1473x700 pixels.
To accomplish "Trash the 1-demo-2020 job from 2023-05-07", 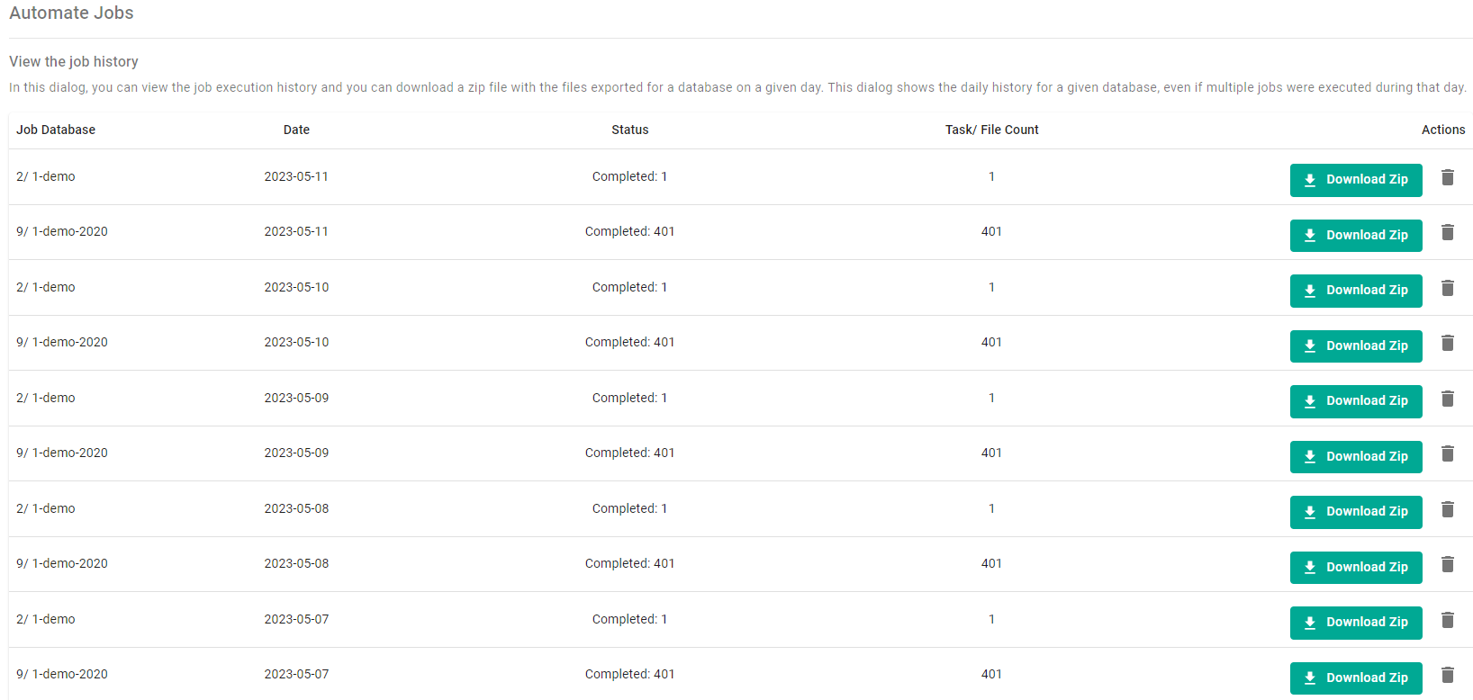I will tap(1448, 675).
